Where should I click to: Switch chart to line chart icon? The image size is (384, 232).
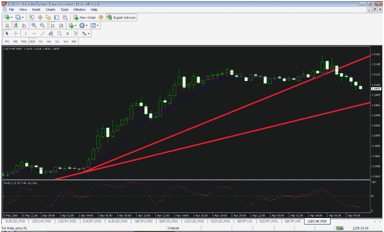(24, 25)
